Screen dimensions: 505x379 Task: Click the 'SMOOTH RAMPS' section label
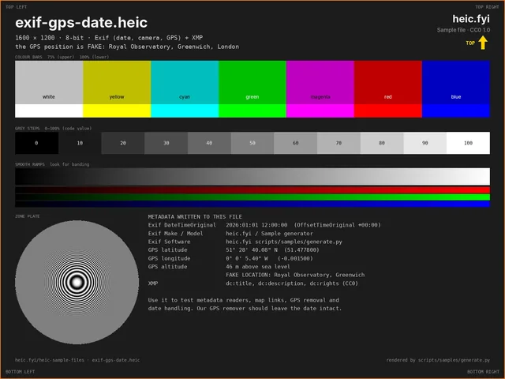[52, 164]
